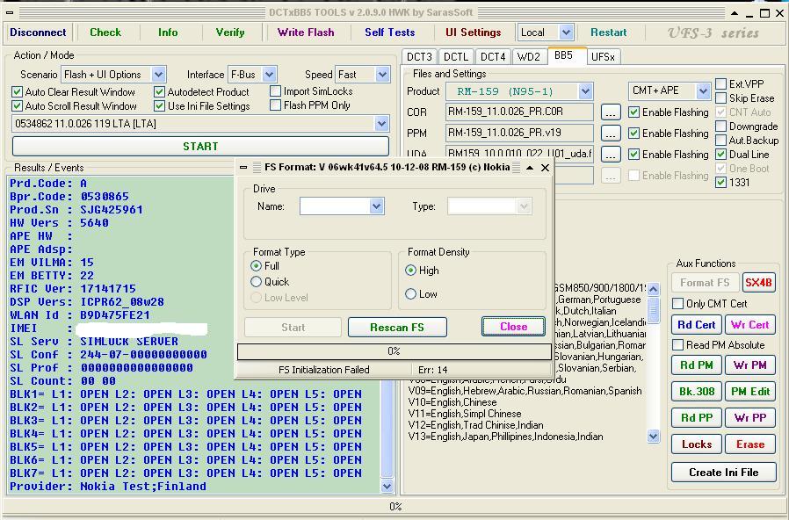Browse for the UDA file

pyautogui.click(x=611, y=155)
